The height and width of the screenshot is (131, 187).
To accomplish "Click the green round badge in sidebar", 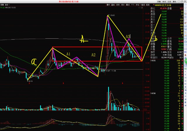I will pyautogui.click(x=186, y=61).
